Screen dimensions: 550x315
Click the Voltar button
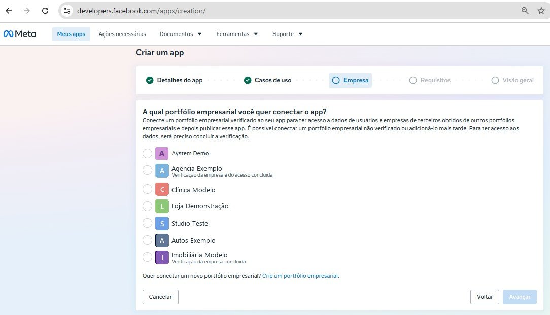click(485, 297)
